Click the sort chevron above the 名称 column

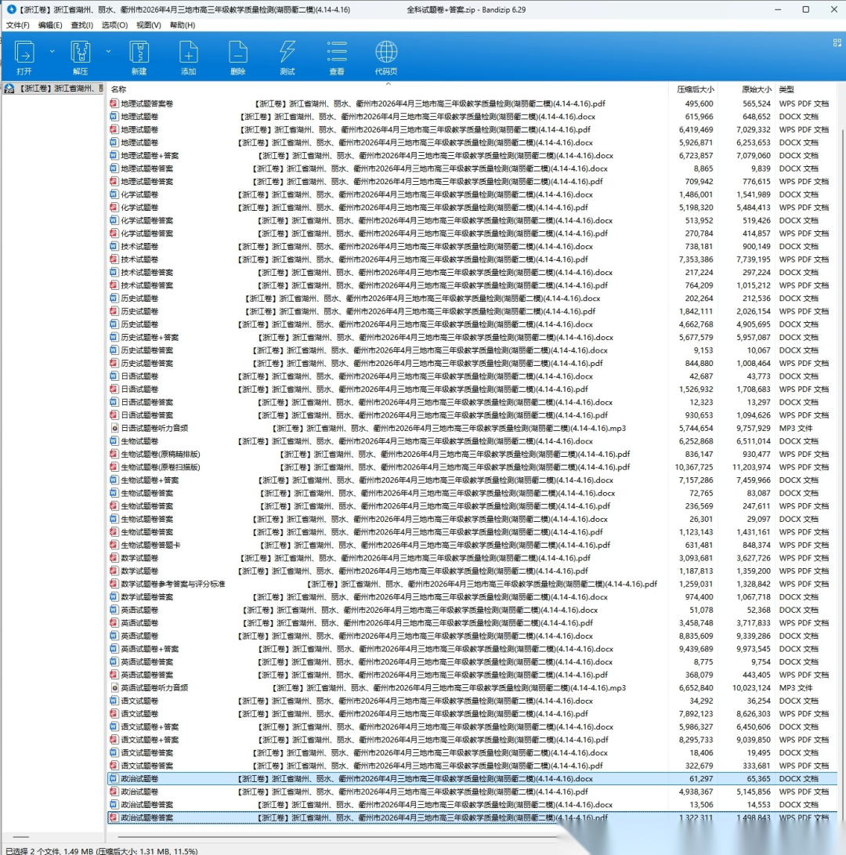(x=388, y=83)
